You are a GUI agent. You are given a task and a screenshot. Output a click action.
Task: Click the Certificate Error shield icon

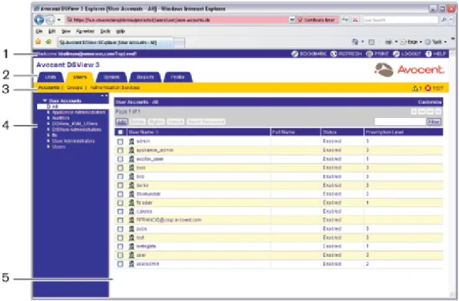pyautogui.click(x=300, y=20)
